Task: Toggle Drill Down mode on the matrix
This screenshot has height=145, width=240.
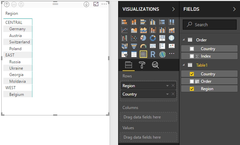Action: tap(86, 4)
